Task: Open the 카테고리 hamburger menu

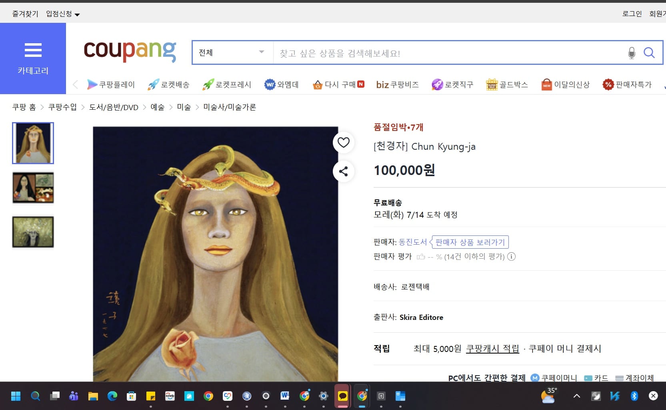Action: pos(33,58)
